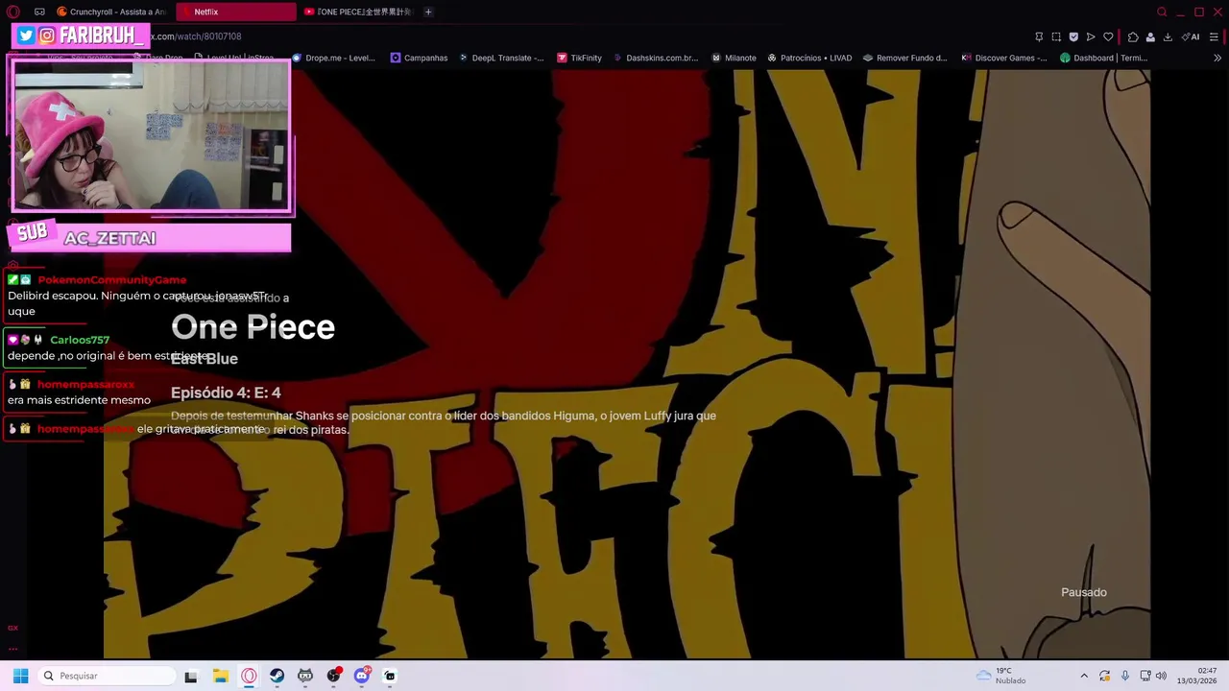Click the Episódio 4: E: 4 text
Screen dimensions: 1229x691
tap(226, 393)
